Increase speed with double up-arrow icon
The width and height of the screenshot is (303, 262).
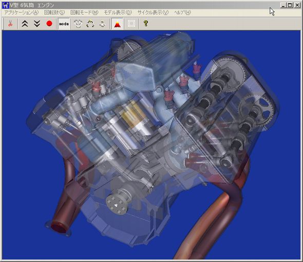tap(25, 24)
